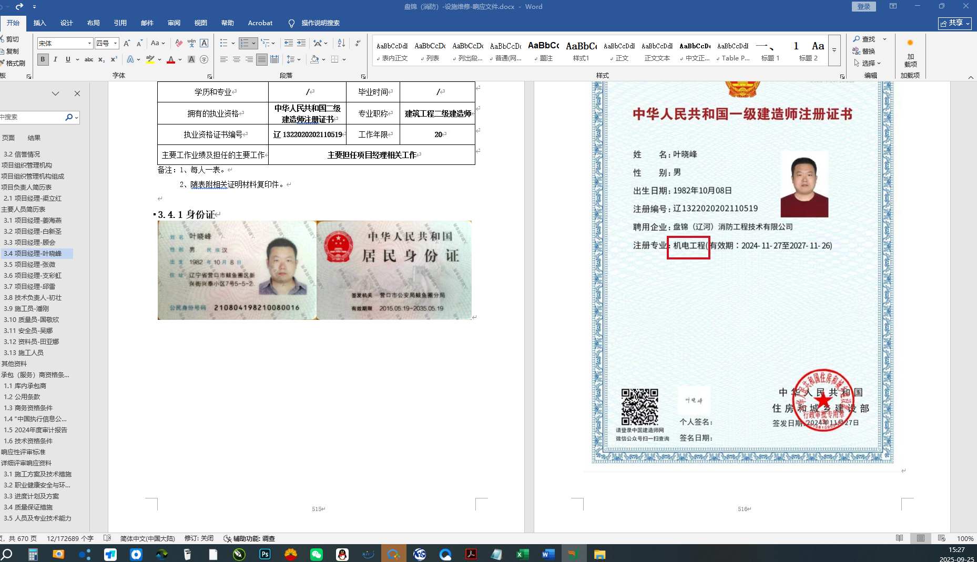Image resolution: width=977 pixels, height=562 pixels.
Task: Insert an enclosed character
Action: tap(204, 59)
